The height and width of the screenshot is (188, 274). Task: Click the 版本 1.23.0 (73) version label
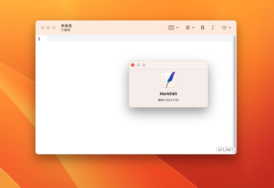pos(168,100)
